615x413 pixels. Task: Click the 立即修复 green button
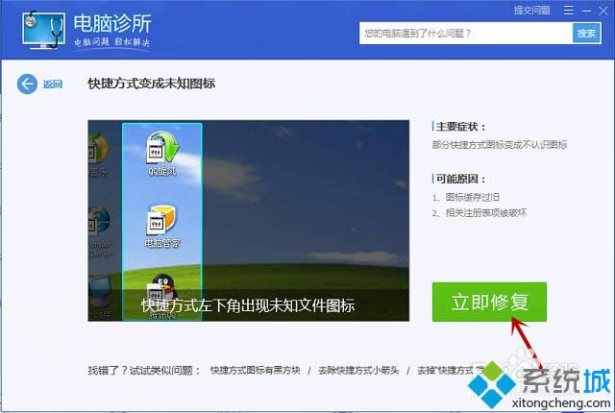pos(489,303)
